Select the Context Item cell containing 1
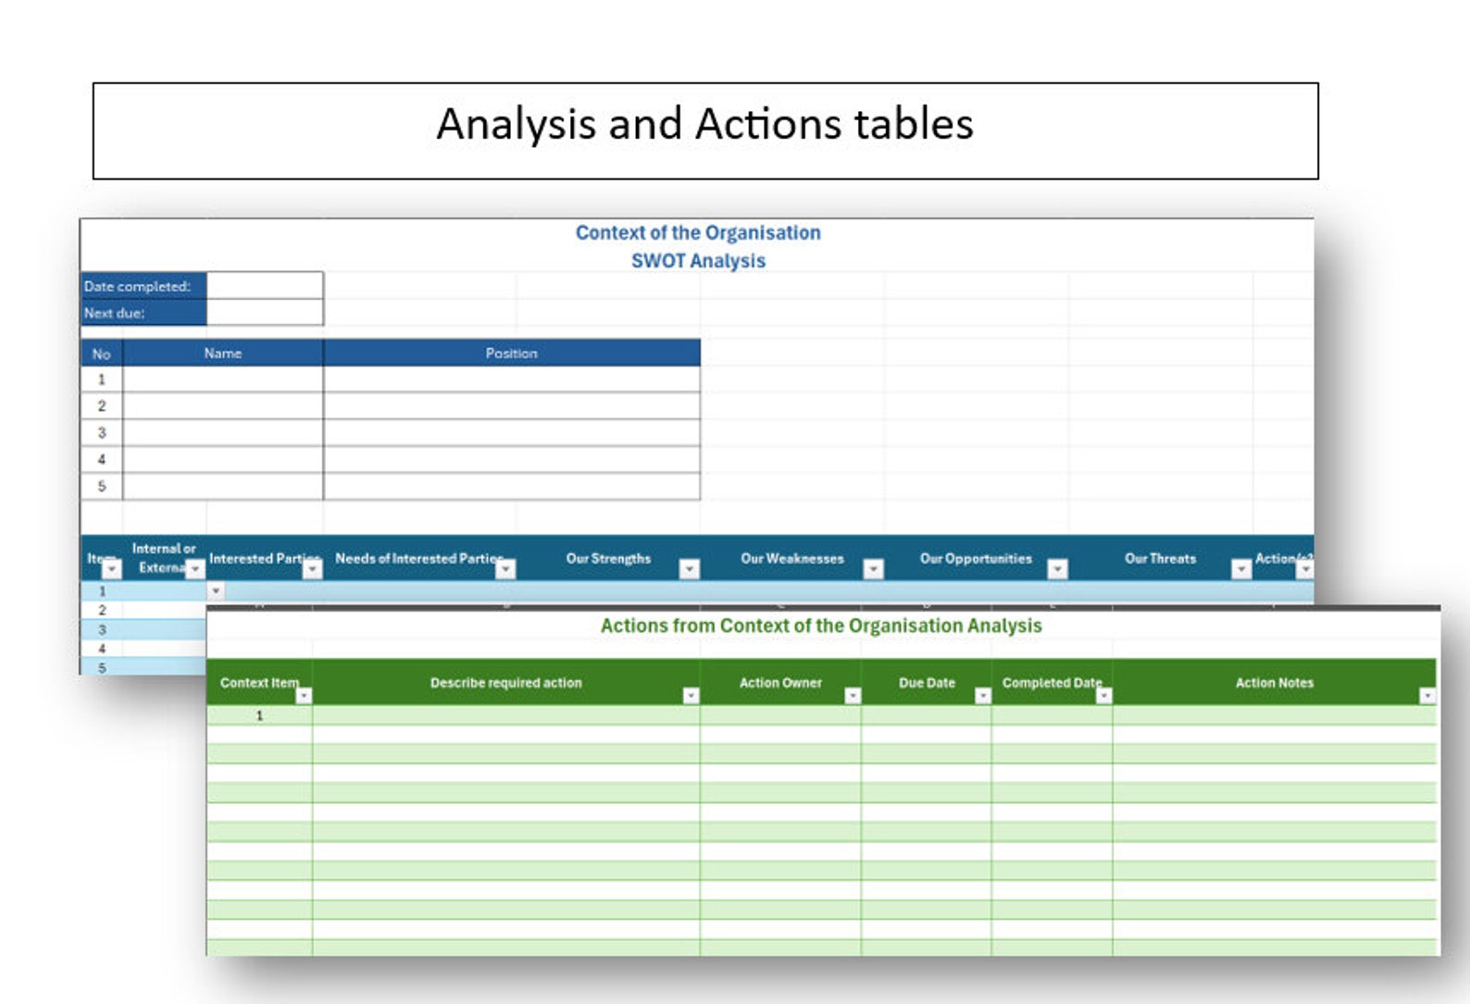Screen dimensions: 1470x1004 (259, 715)
